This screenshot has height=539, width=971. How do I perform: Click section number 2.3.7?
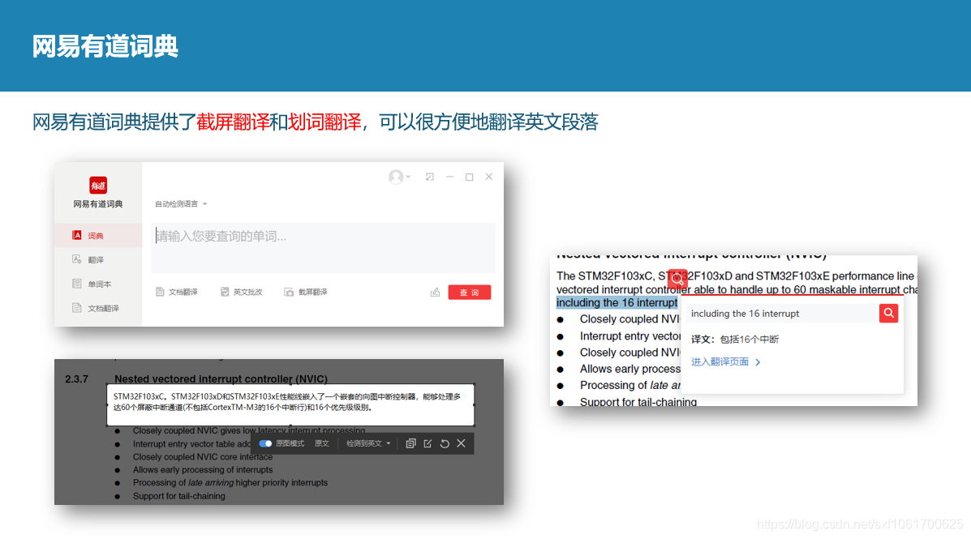pyautogui.click(x=77, y=379)
